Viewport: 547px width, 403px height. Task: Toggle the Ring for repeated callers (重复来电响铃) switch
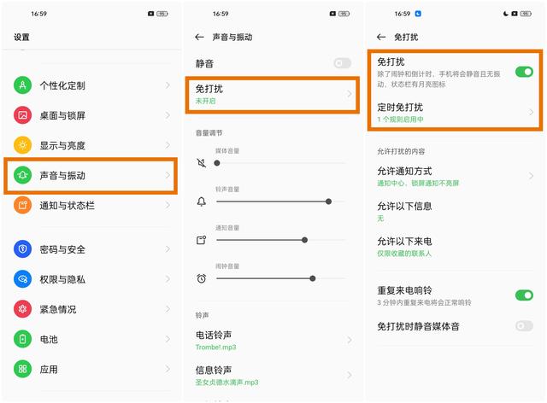[524, 295]
